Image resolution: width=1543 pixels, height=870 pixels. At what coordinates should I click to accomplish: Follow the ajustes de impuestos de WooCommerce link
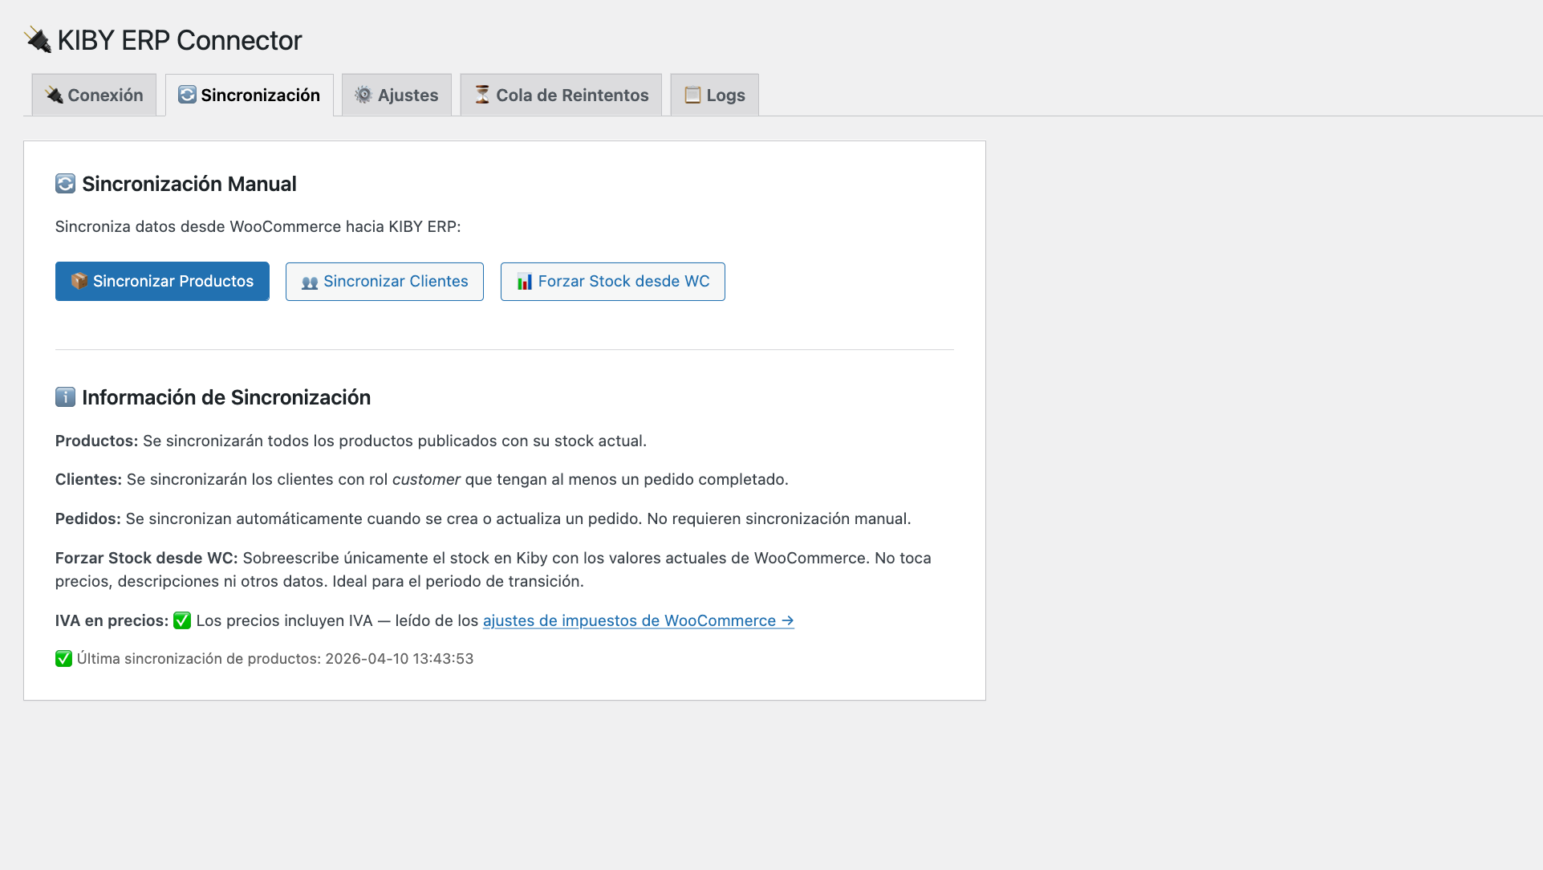pyautogui.click(x=638, y=620)
